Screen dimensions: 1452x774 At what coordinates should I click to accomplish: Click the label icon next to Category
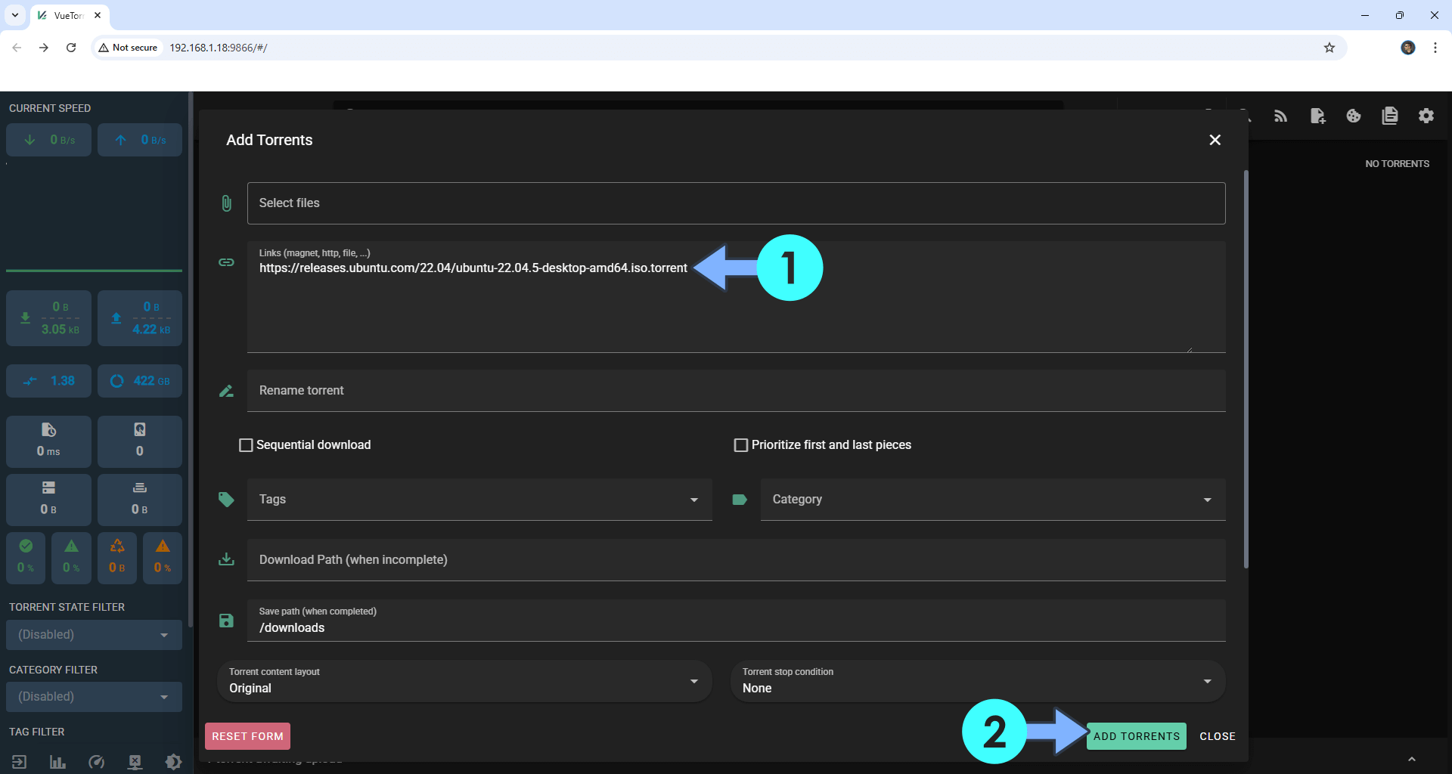click(x=740, y=500)
